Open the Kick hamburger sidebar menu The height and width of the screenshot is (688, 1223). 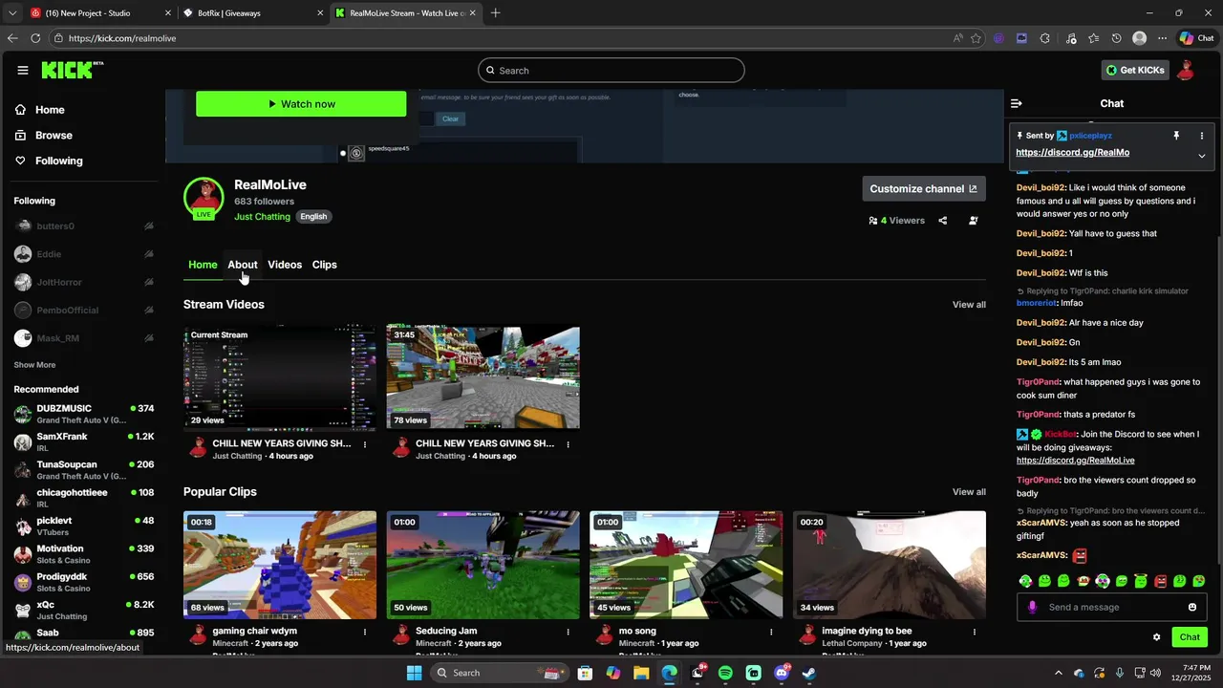coord(23,70)
